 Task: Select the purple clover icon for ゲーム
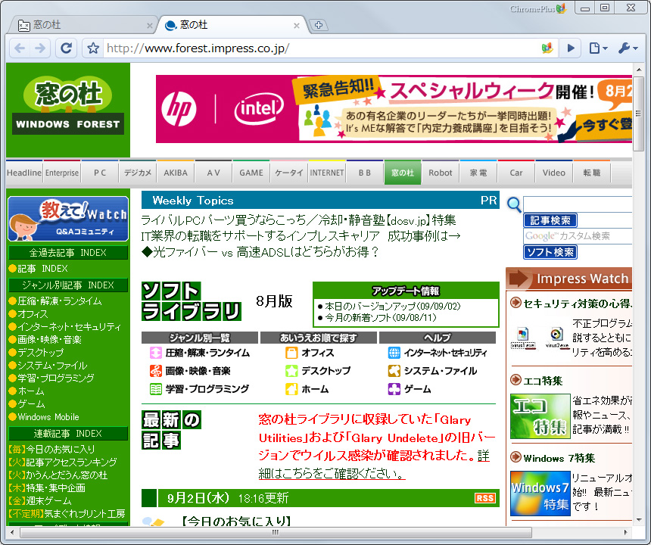394,388
